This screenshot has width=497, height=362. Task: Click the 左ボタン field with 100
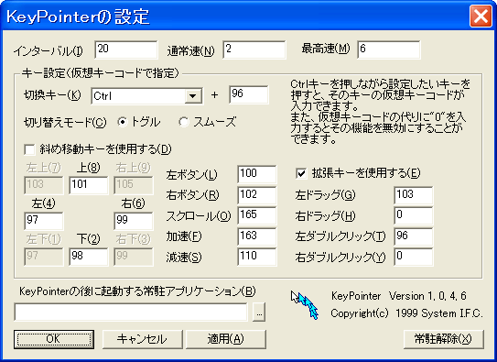pyautogui.click(x=257, y=174)
